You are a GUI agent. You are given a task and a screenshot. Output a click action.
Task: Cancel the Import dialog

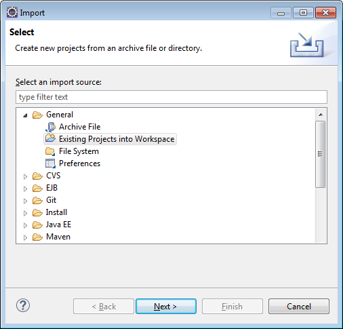[299, 307]
